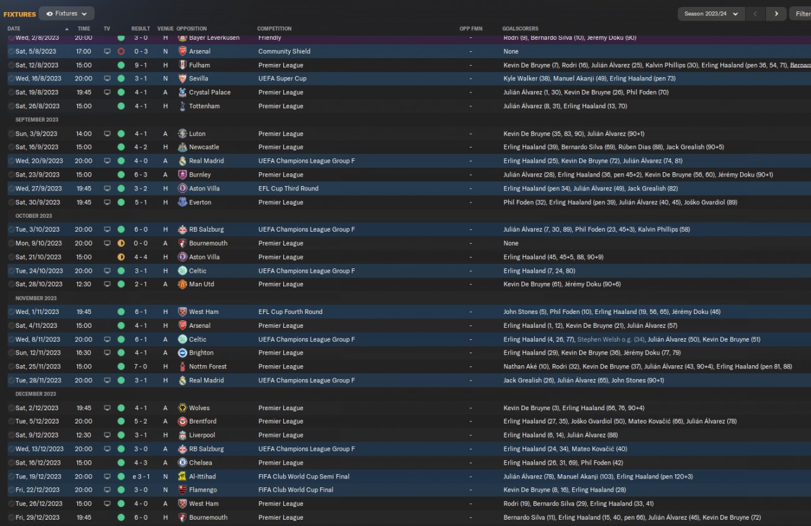Click the Crystal Palace club badge
The width and height of the screenshot is (811, 526).
[x=182, y=92]
